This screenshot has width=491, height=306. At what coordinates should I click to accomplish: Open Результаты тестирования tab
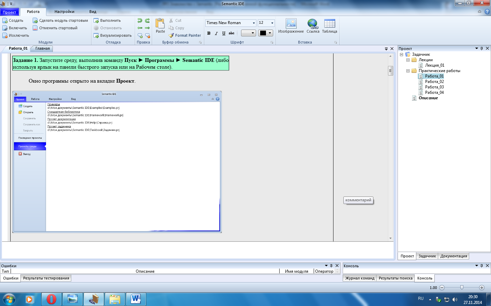[46, 278]
